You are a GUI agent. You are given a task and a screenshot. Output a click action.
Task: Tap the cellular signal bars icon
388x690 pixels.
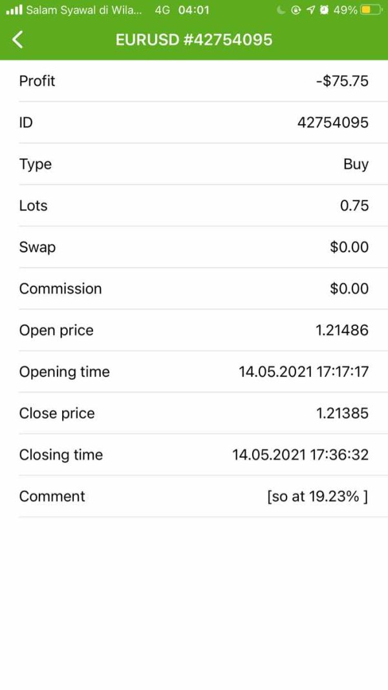click(14, 10)
